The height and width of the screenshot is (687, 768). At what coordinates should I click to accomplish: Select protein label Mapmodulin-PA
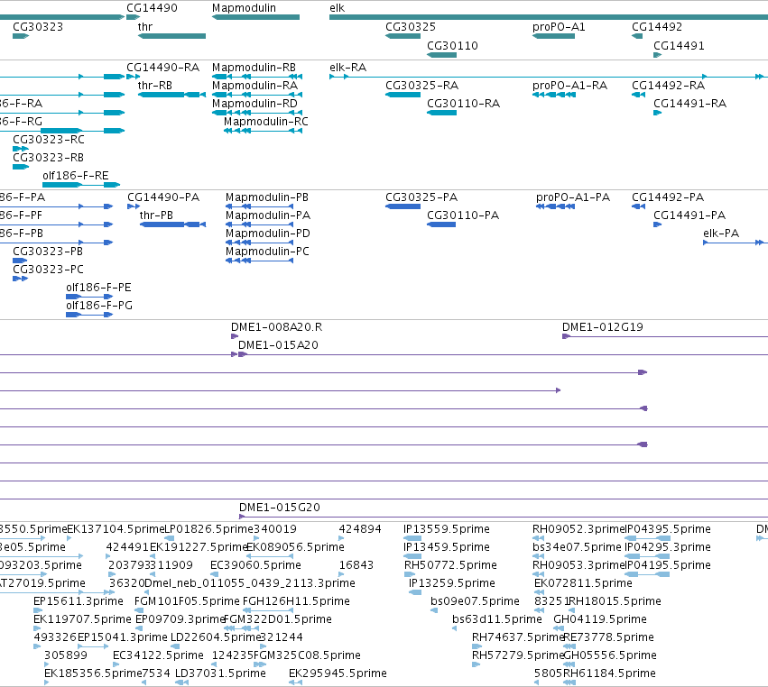coord(268,215)
